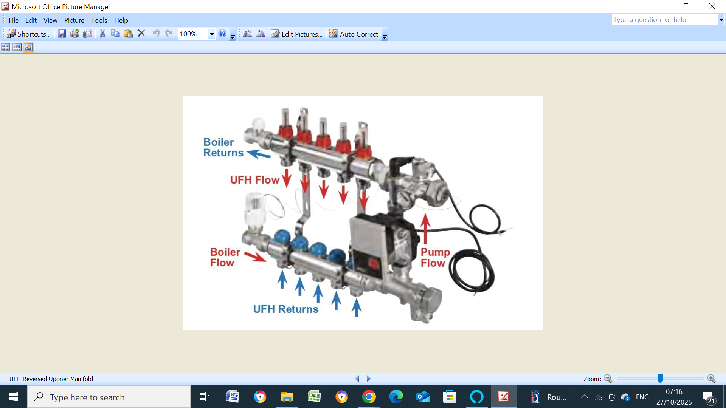
Task: Click the Paste clipboard icon
Action: [x=129, y=34]
